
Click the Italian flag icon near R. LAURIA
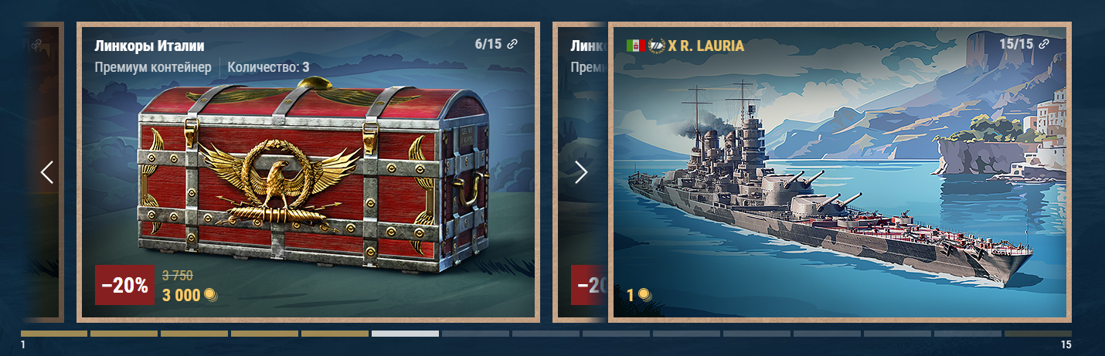[x=635, y=46]
